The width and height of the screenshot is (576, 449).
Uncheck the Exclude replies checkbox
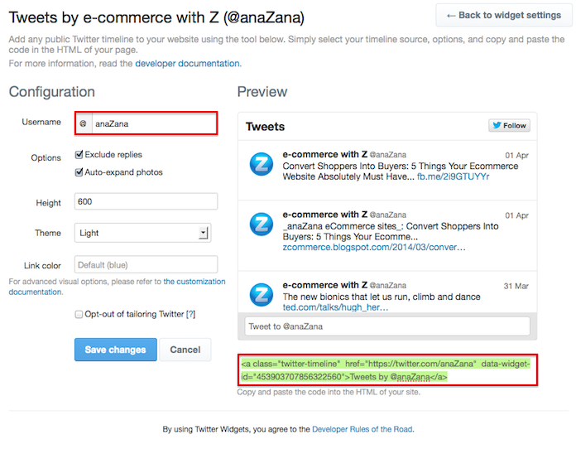click(x=79, y=154)
